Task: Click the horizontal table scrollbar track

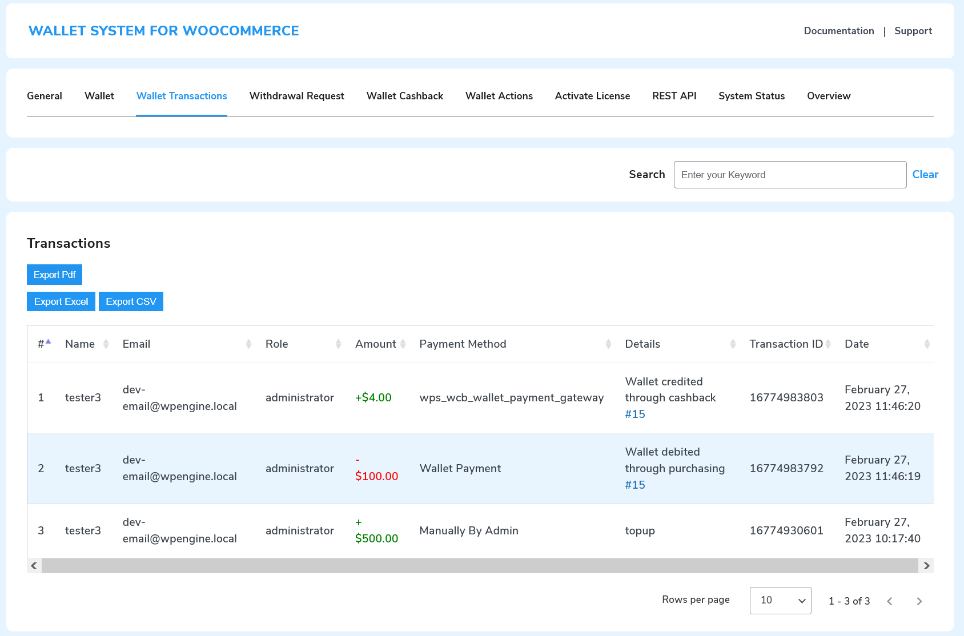Action: [x=480, y=566]
